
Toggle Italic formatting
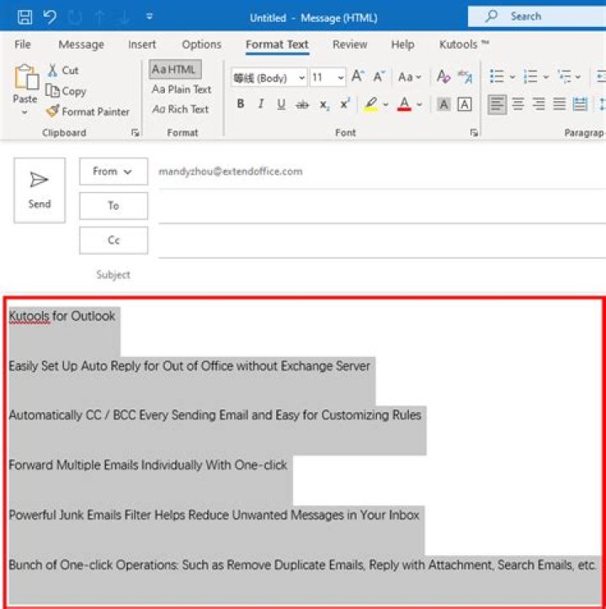pos(261,104)
